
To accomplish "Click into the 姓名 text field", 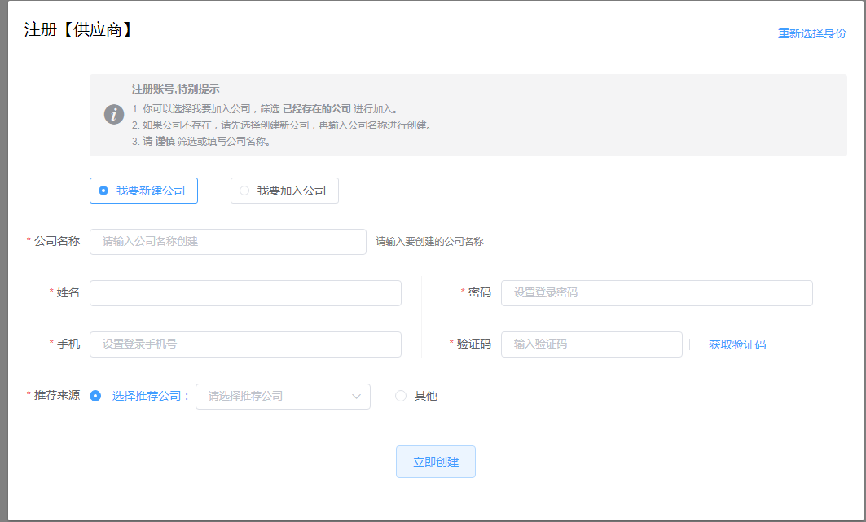I will click(245, 293).
